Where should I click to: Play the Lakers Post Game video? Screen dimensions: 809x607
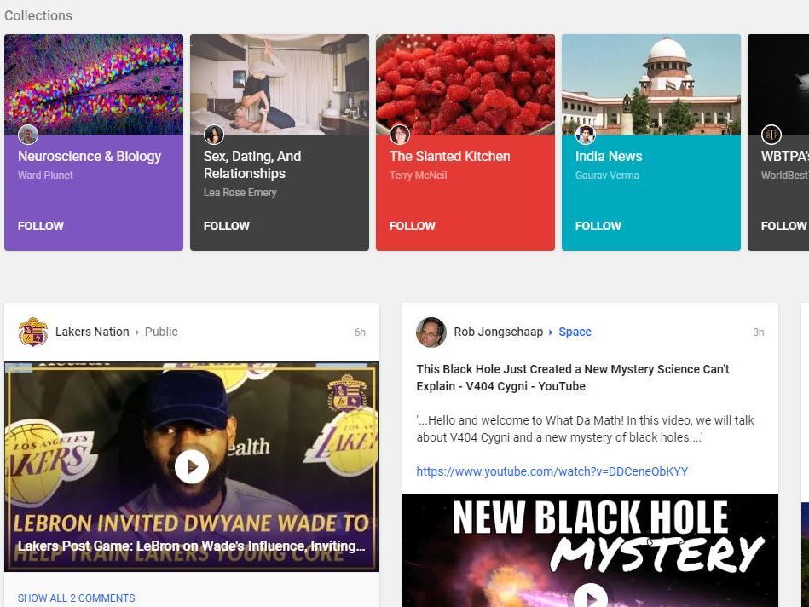(x=192, y=466)
